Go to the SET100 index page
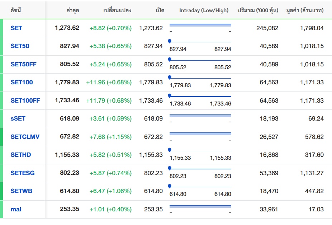This screenshot has height=225, width=332. (x=22, y=82)
